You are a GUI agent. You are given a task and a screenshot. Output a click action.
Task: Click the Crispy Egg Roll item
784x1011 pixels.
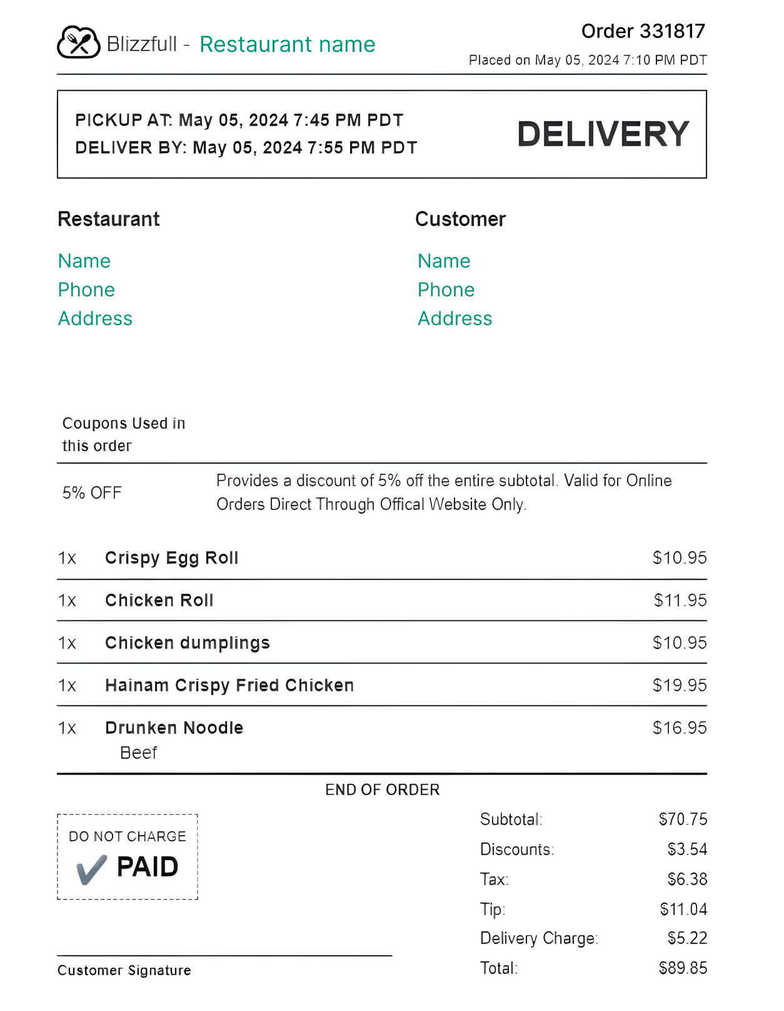pos(172,558)
